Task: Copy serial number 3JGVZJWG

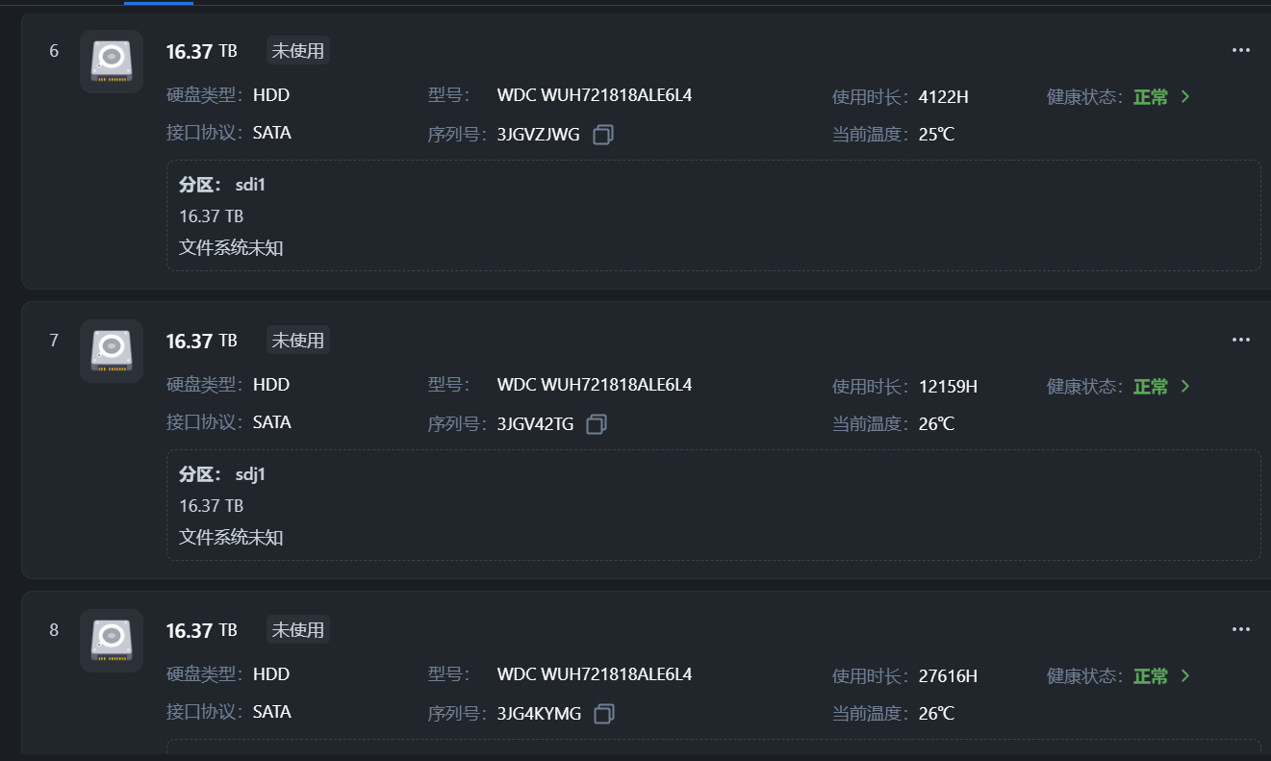Action: (x=603, y=135)
